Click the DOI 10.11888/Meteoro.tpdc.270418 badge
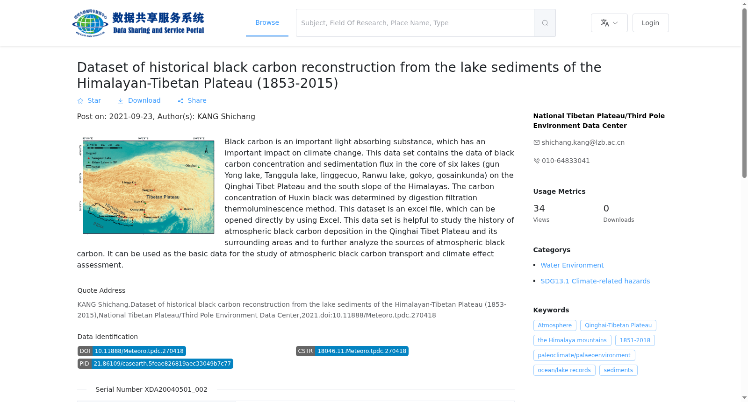The height and width of the screenshot is (402, 748). (x=132, y=351)
